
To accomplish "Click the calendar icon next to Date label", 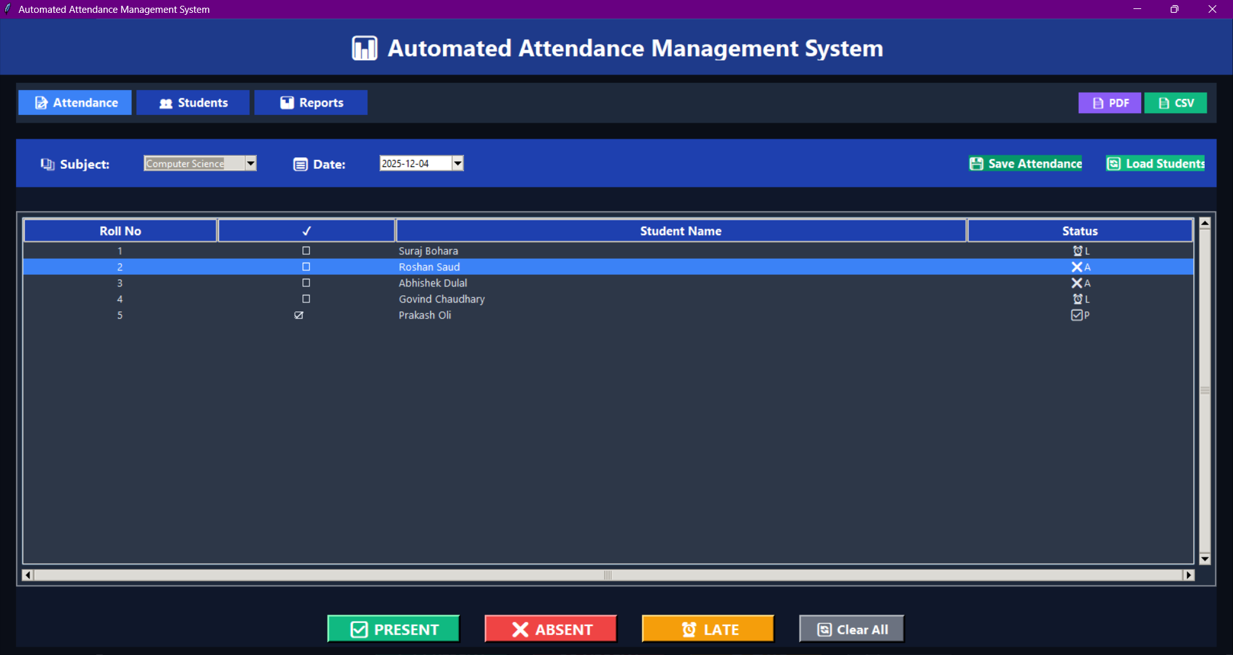I will coord(300,164).
